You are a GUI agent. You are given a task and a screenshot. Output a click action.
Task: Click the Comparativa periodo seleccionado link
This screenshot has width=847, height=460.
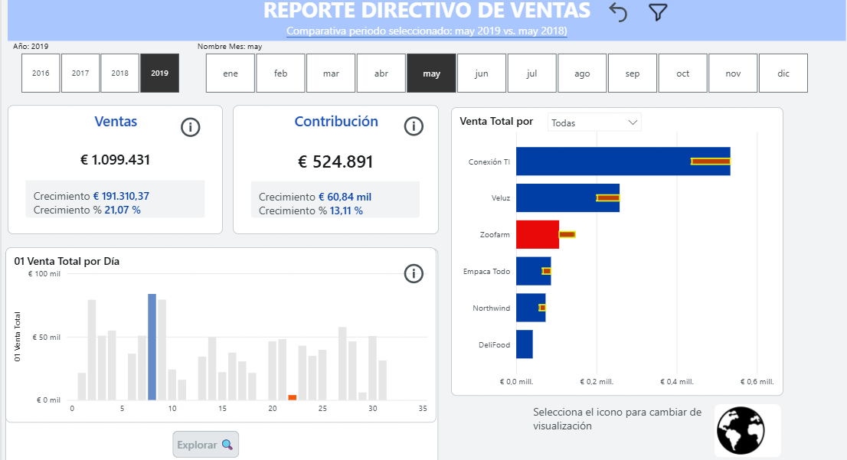[427, 31]
